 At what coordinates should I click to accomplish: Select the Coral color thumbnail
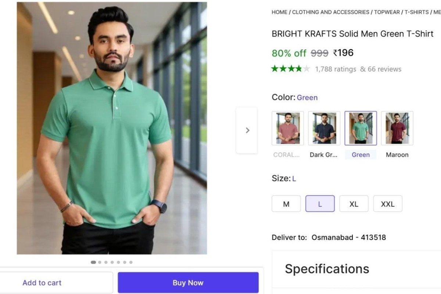pos(287,128)
